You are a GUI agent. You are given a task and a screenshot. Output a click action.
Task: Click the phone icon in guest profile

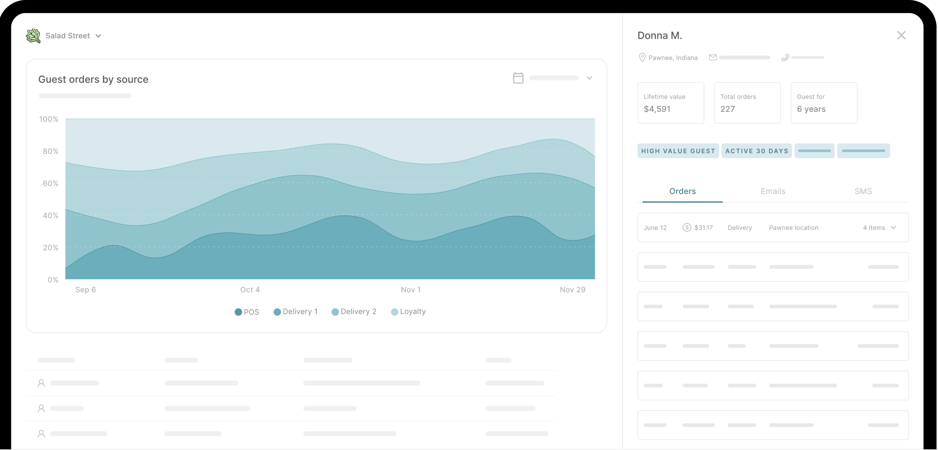point(785,57)
